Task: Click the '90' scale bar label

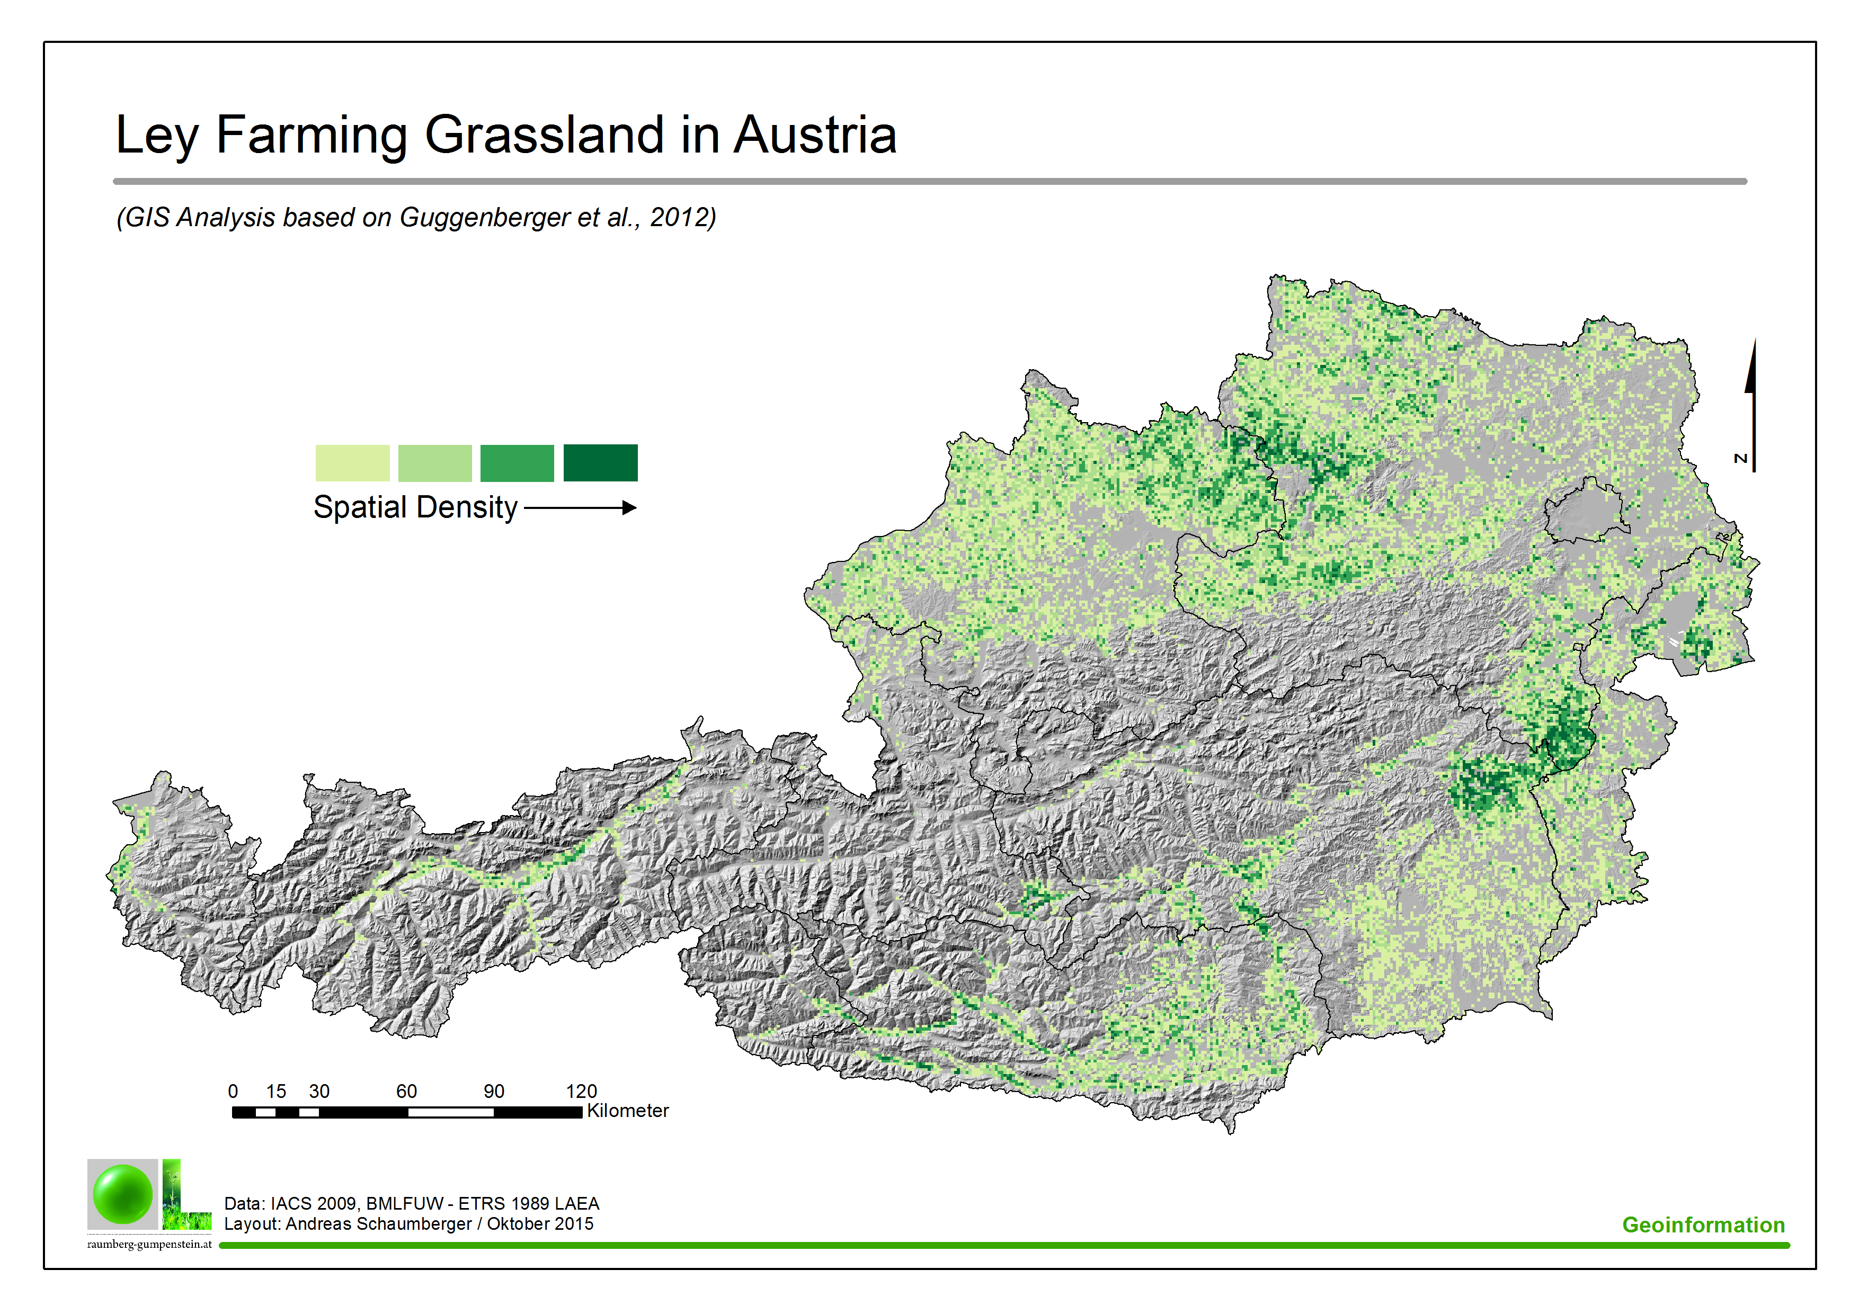Action: (x=494, y=1092)
